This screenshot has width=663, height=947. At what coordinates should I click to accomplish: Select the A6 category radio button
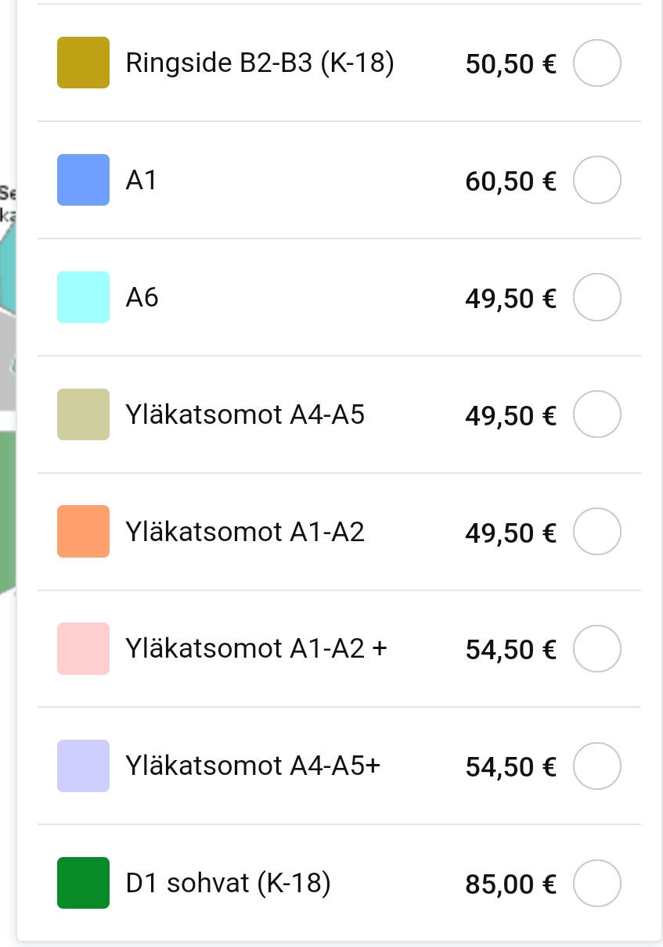click(597, 298)
